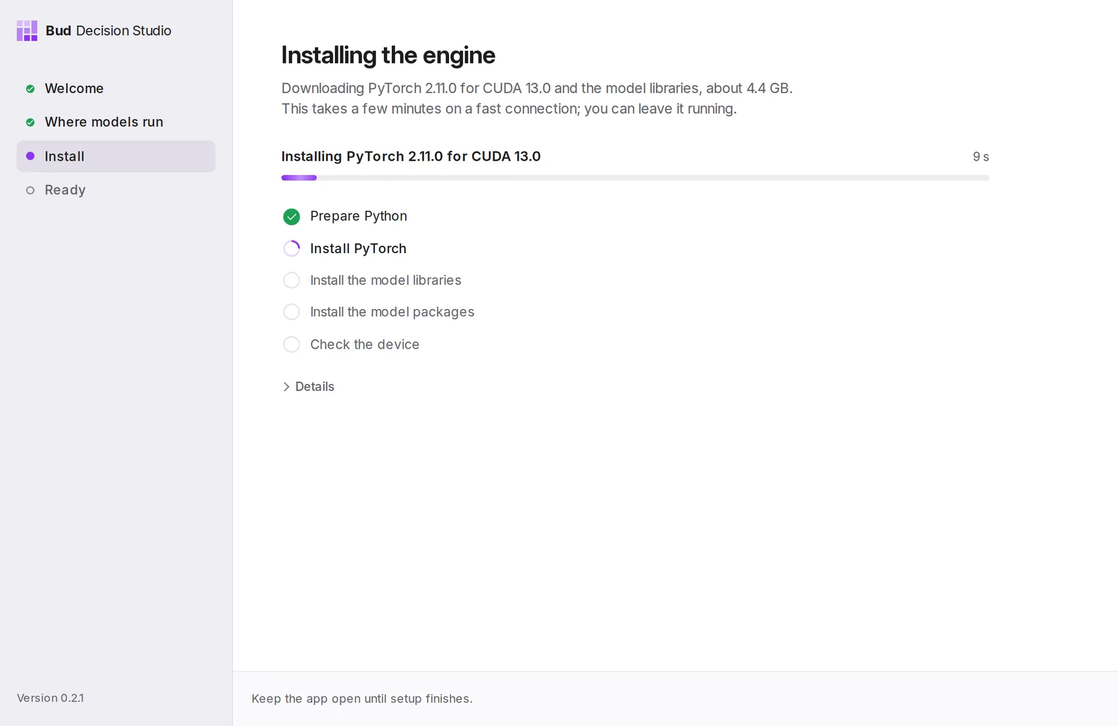
Task: Go to the Ready step
Action: (116, 190)
